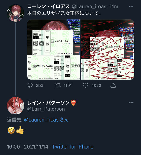The height and width of the screenshot is (155, 141).
Task: Open the レイン・パターソン display name
Action: click(x=48, y=103)
